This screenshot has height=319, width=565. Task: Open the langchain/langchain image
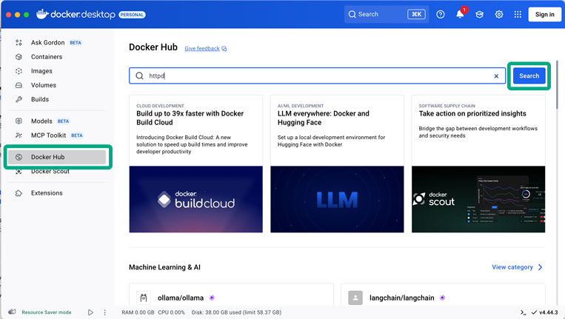(402, 298)
